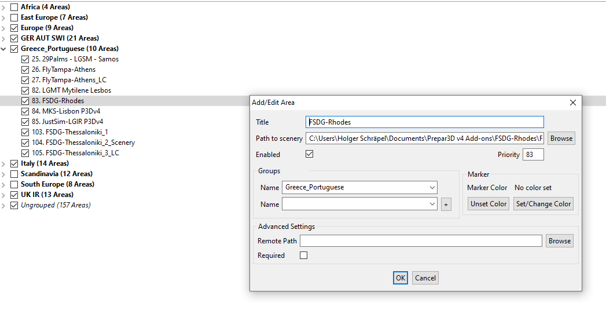This screenshot has width=606, height=321.
Task: Expand the Italy (14 Areas) group
Action: click(x=4, y=163)
